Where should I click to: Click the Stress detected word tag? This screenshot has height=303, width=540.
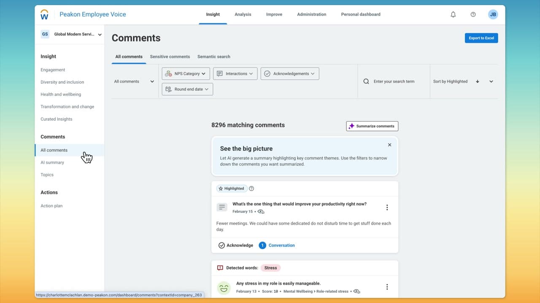click(x=270, y=268)
